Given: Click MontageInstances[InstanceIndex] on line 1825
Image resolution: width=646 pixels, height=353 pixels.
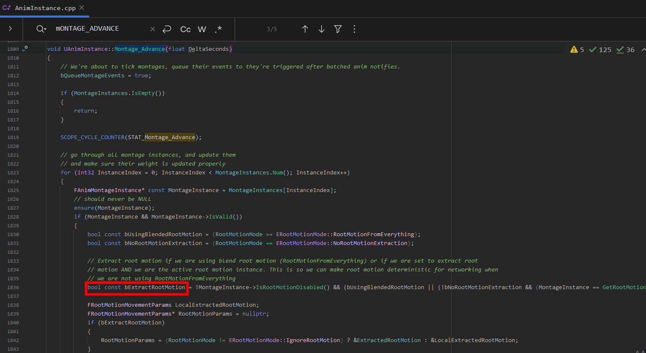Looking at the screenshot, I should [281, 190].
